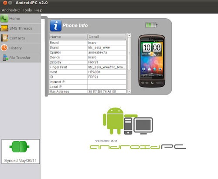Click the Synced:May/30/11 status text
This screenshot has height=179, width=218.
click(x=20, y=161)
